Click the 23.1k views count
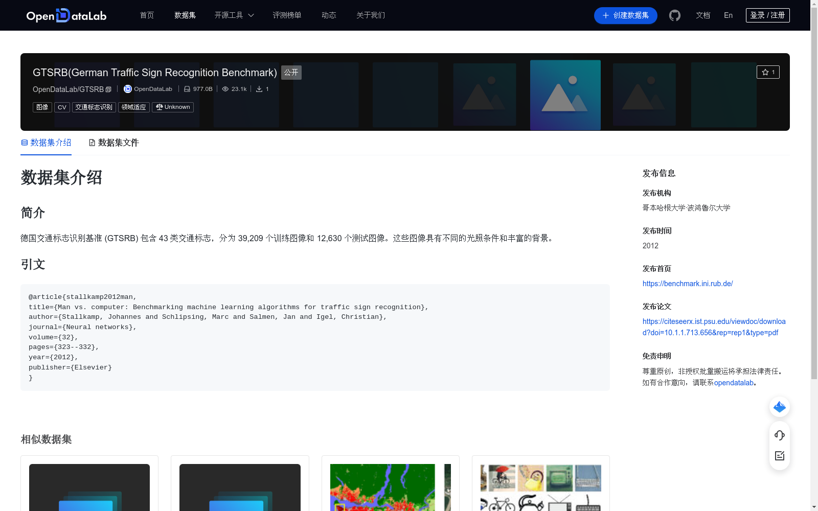The height and width of the screenshot is (511, 818). [239, 89]
